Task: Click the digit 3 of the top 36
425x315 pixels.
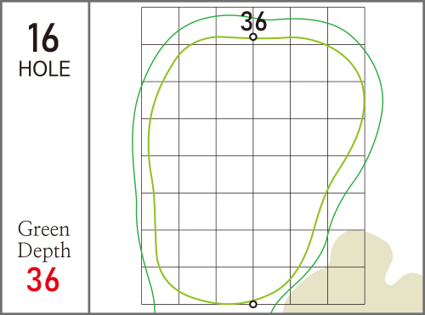Action: (246, 21)
